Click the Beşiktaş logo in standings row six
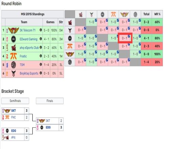 [14, 73]
